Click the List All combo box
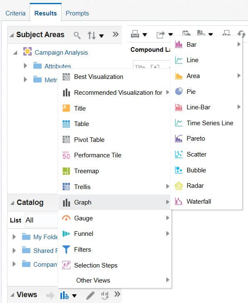Image resolution: width=248 pixels, height=303 pixels. 41,220
